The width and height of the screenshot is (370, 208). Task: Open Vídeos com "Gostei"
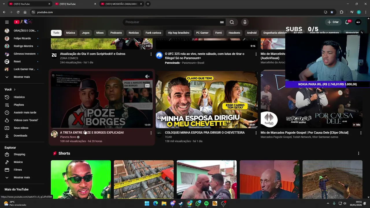pyautogui.click(x=22, y=120)
